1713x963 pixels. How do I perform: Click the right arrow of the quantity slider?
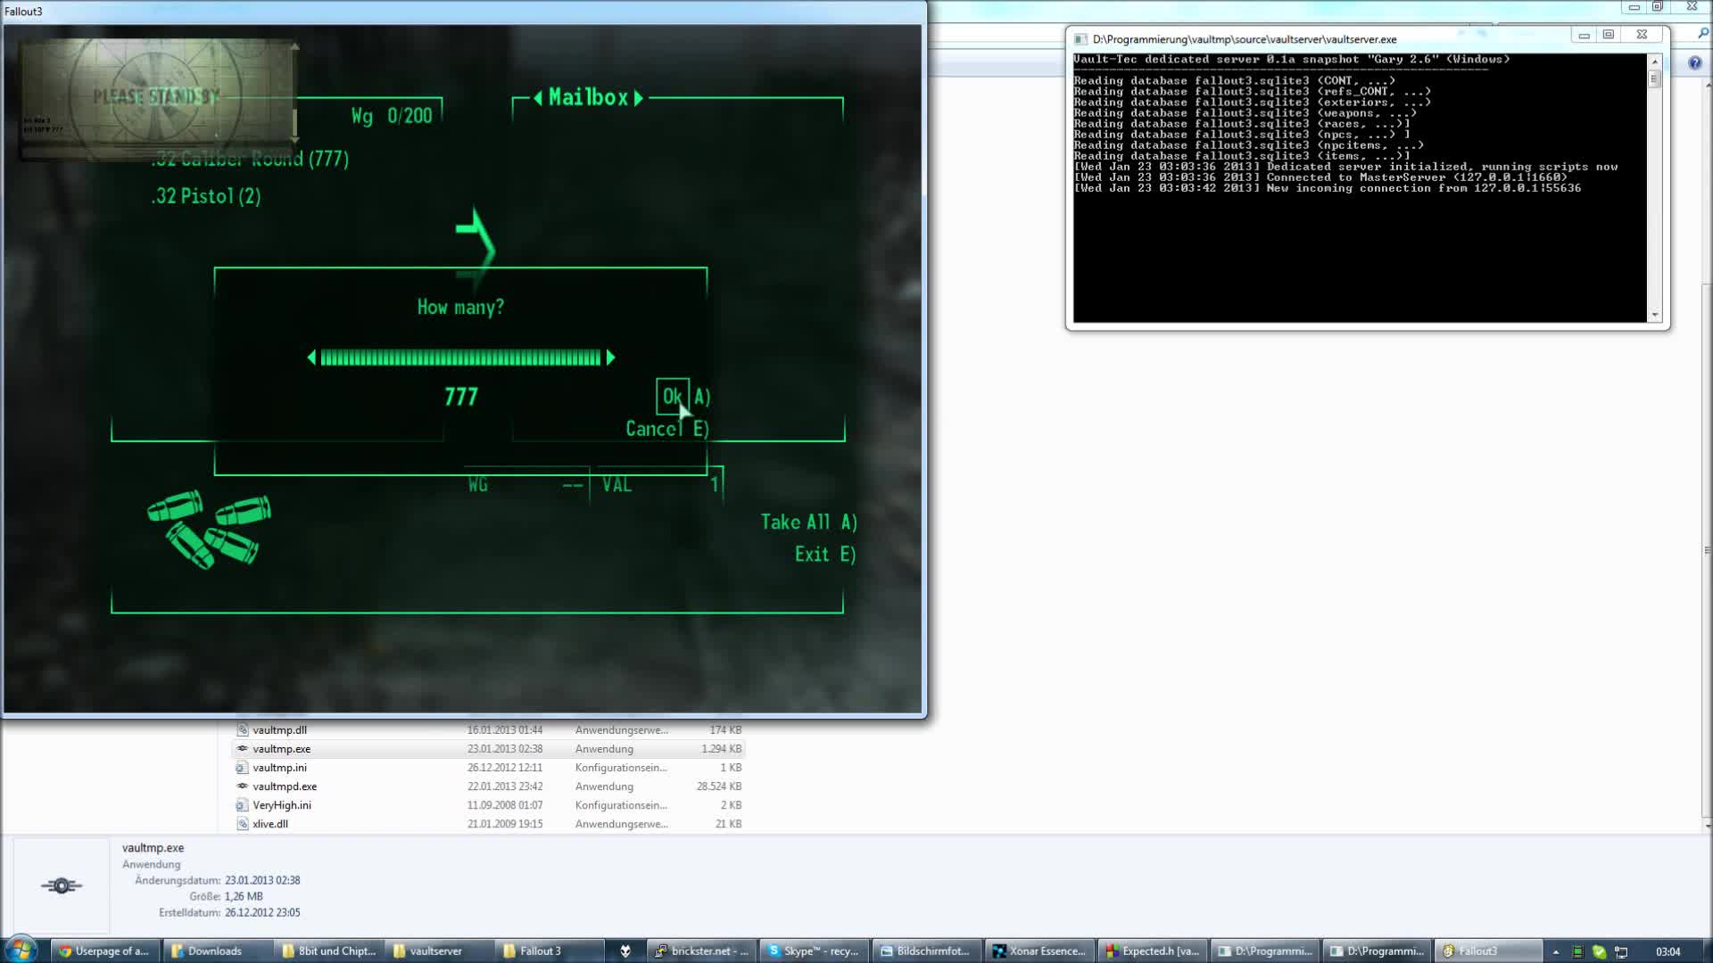pyautogui.click(x=610, y=358)
